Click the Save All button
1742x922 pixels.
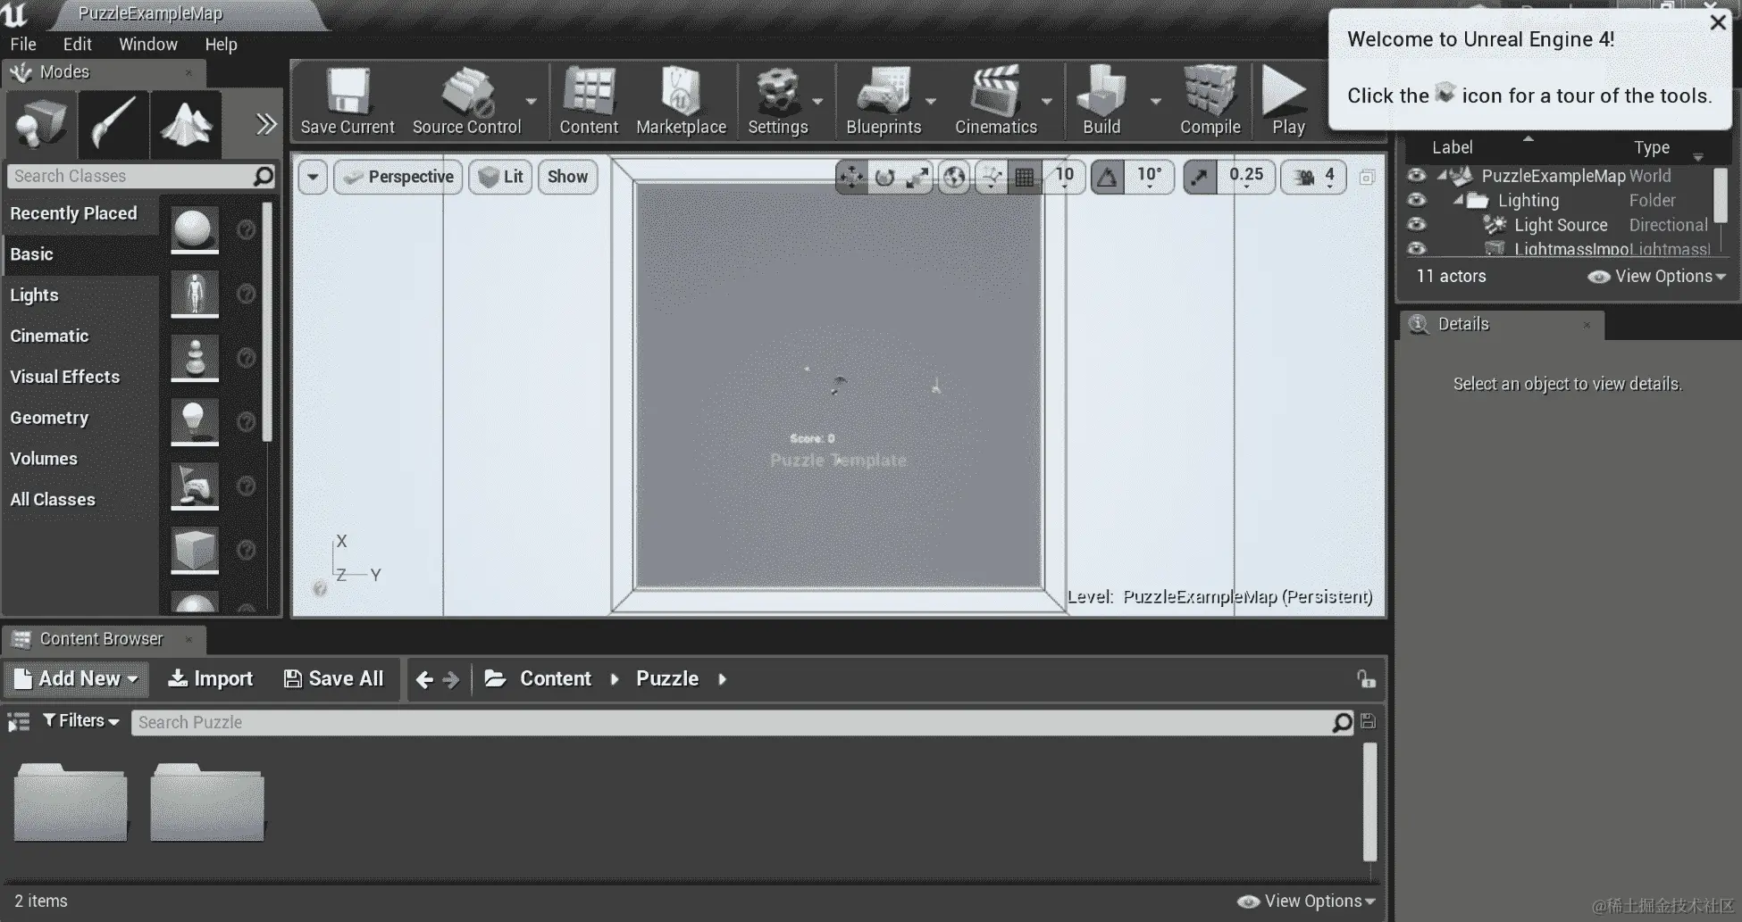(333, 679)
